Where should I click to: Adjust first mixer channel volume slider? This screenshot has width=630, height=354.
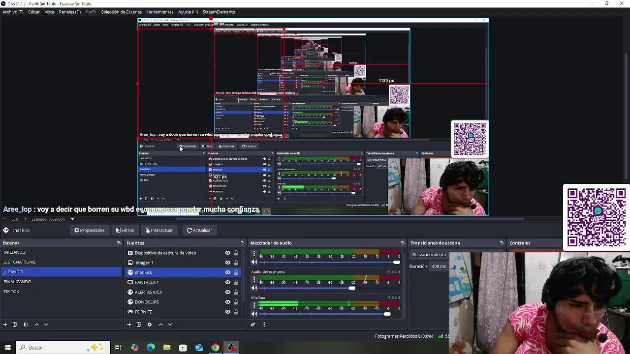point(397,262)
